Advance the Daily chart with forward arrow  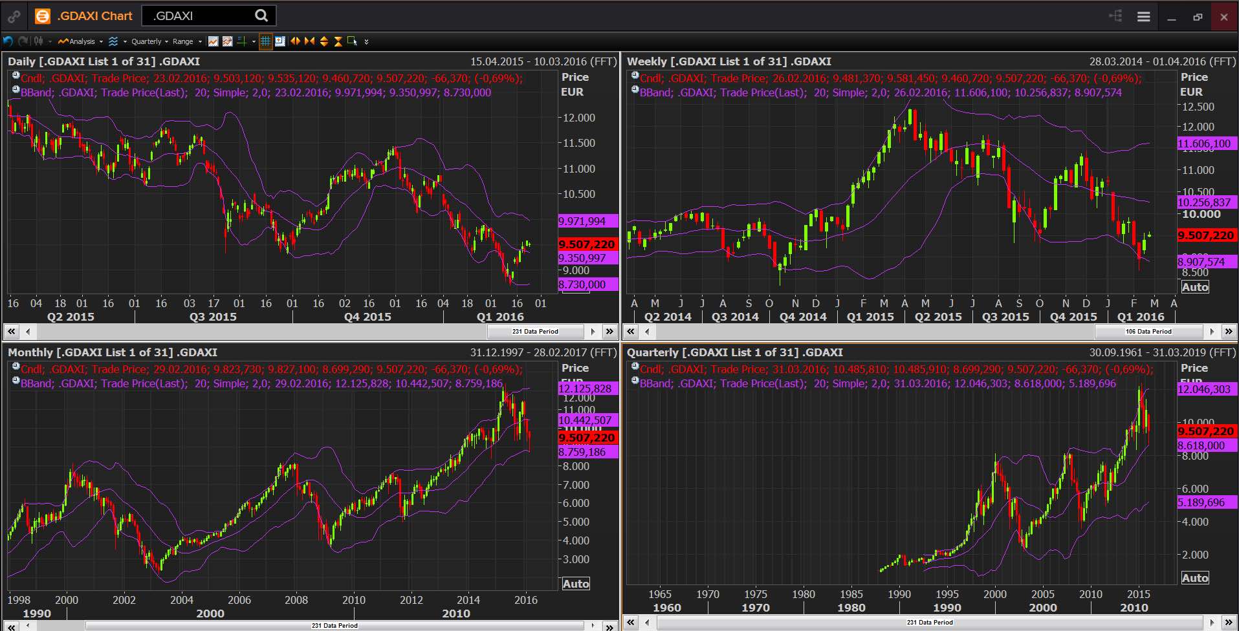point(593,331)
